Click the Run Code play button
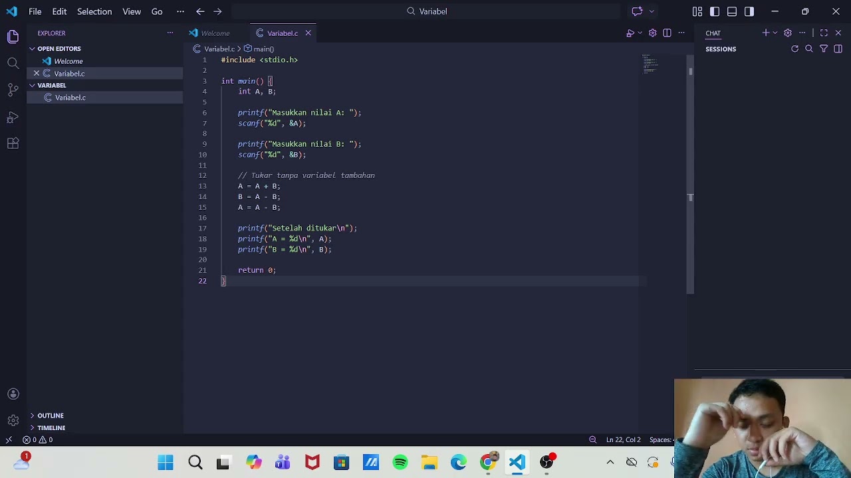Image resolution: width=851 pixels, height=478 pixels. pos(630,33)
